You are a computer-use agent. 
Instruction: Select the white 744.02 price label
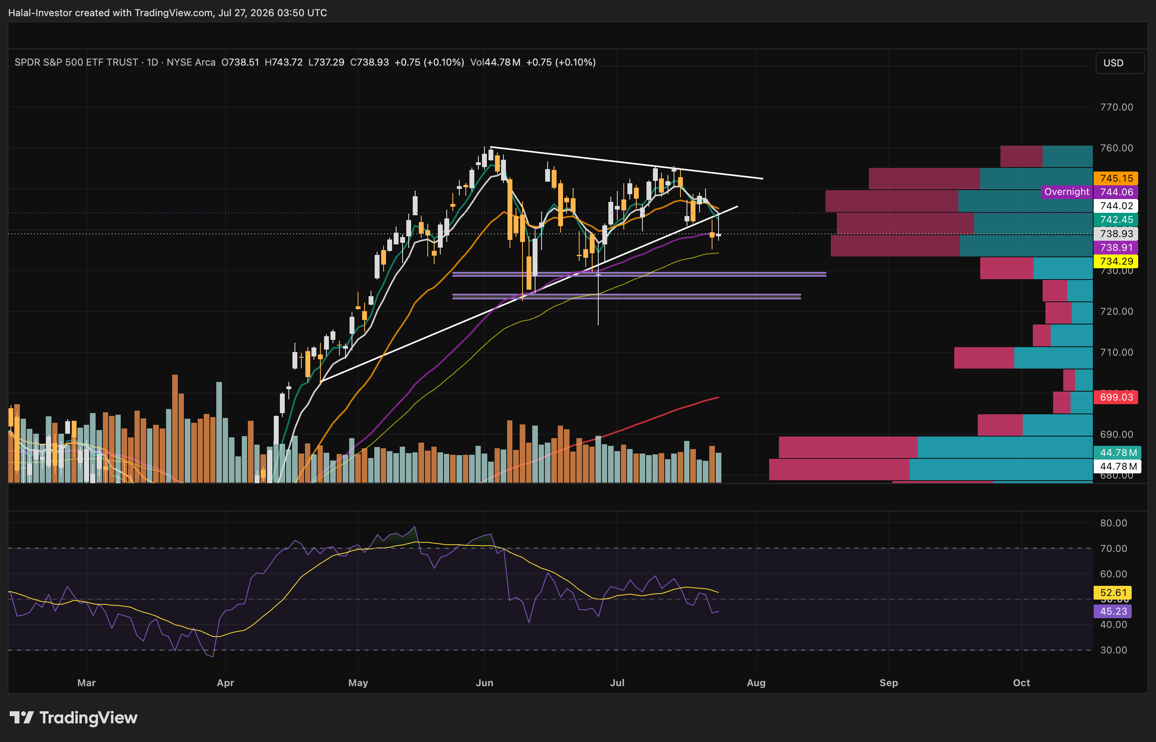click(1116, 206)
